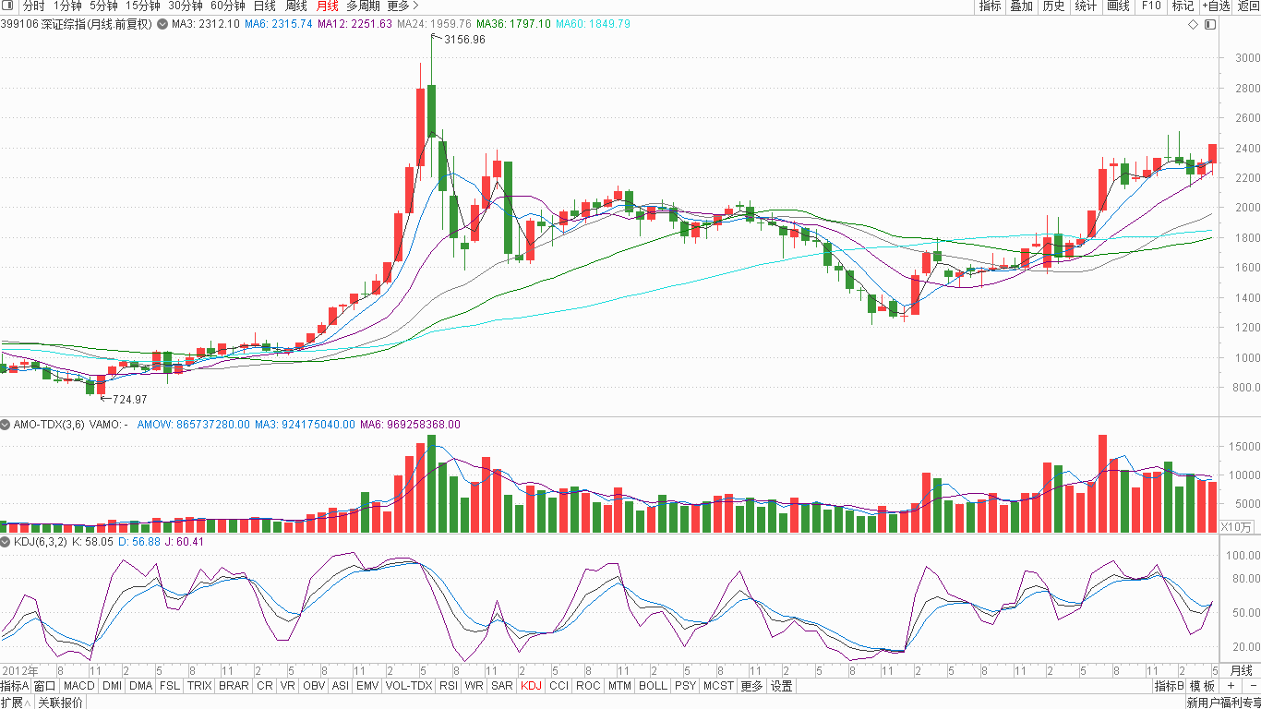This screenshot has width=1261, height=709.
Task: Select the 5分钟 period
Action: tap(103, 6)
